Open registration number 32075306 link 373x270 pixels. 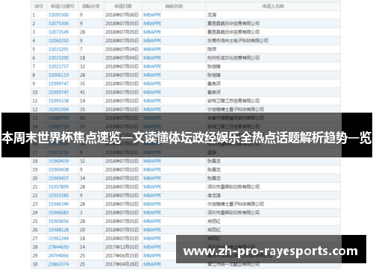pyautogui.click(x=58, y=23)
